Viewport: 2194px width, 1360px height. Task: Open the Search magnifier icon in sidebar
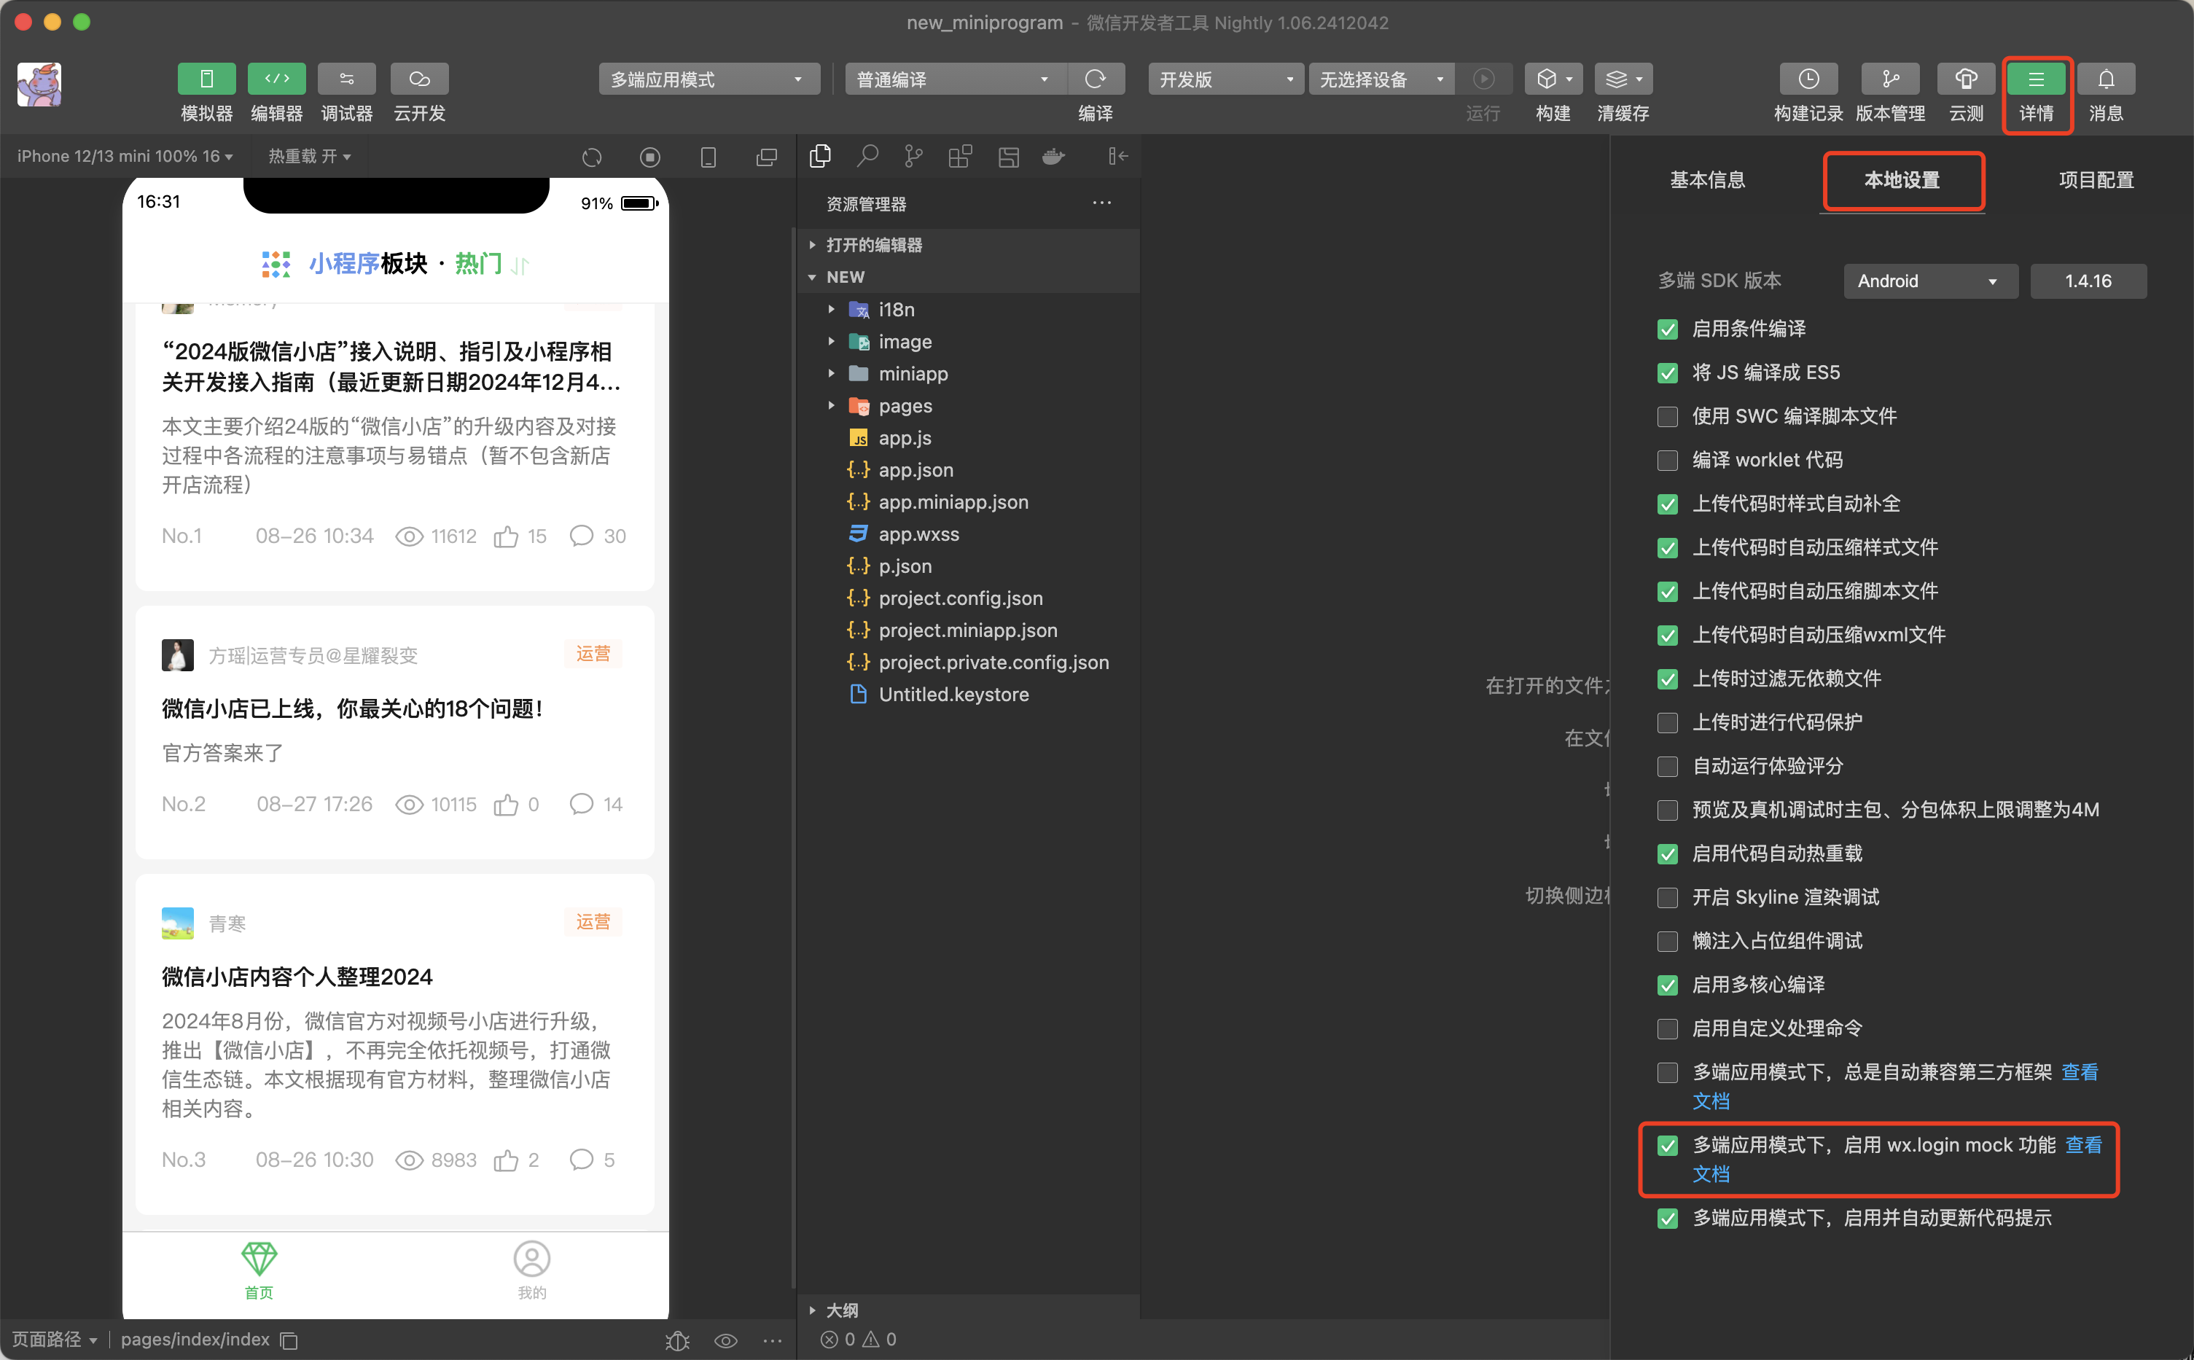(x=867, y=157)
